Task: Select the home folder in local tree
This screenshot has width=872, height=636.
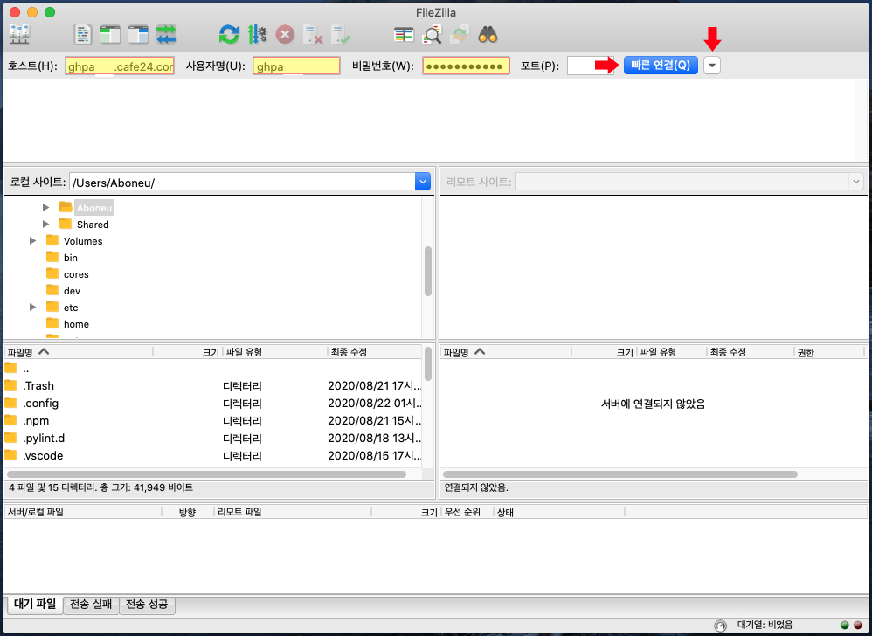Action: point(76,324)
